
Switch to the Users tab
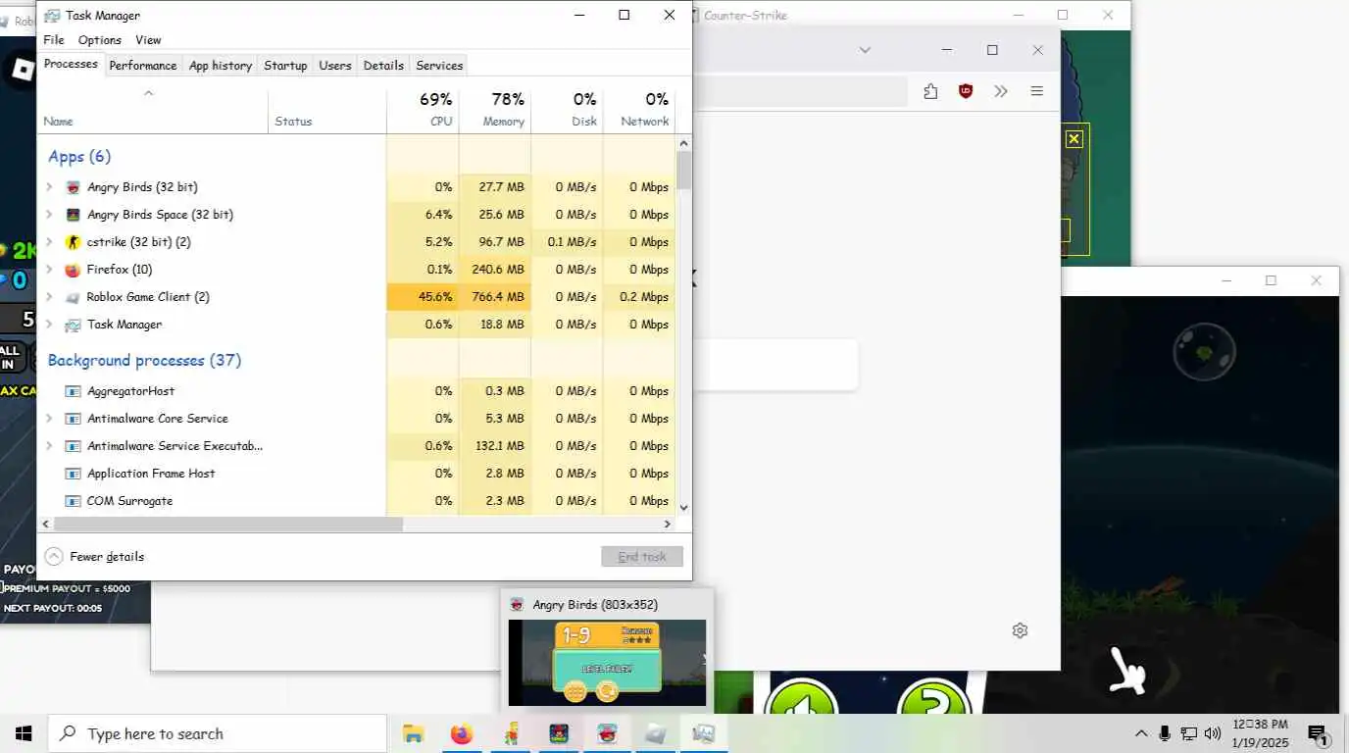(335, 66)
